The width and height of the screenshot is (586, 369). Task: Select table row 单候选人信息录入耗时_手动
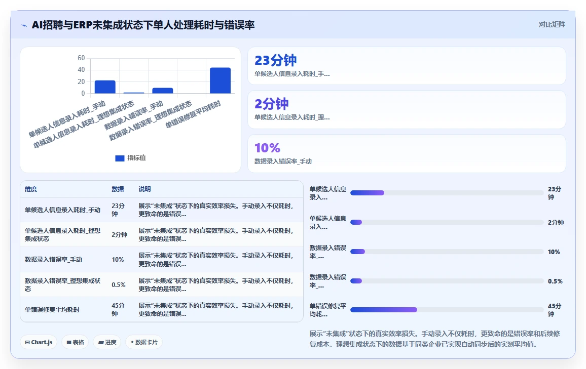click(161, 210)
